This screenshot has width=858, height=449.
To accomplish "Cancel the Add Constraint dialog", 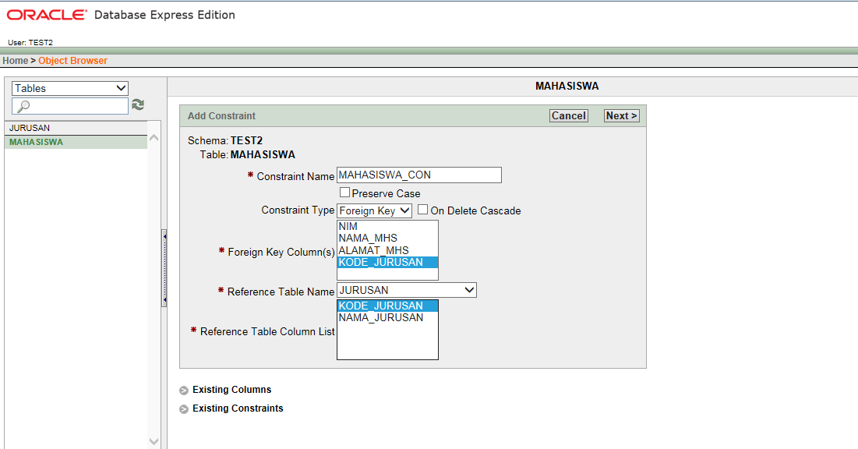I will [x=569, y=115].
